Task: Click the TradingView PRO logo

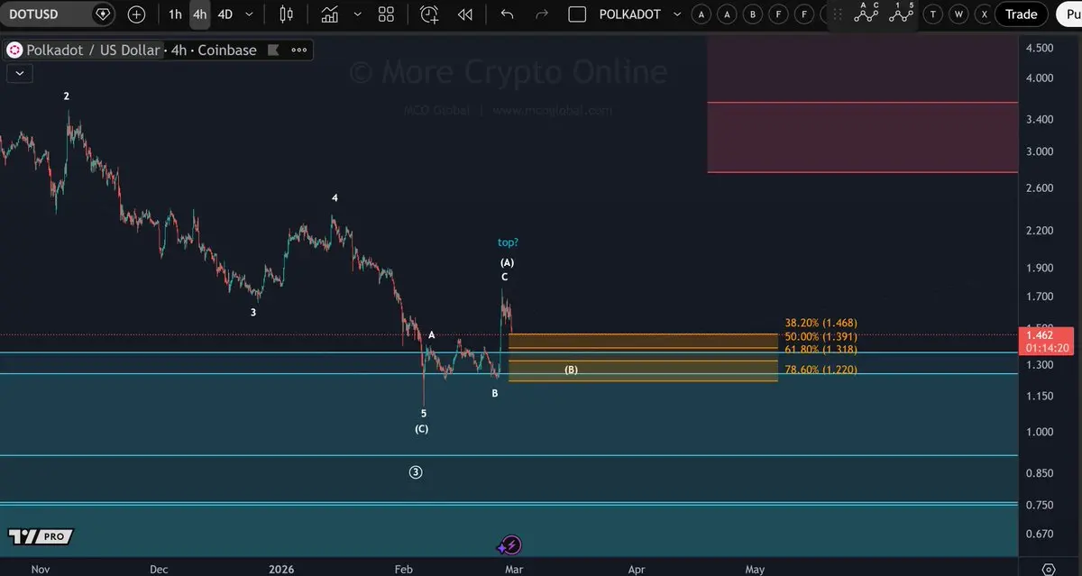Action: pos(41,536)
